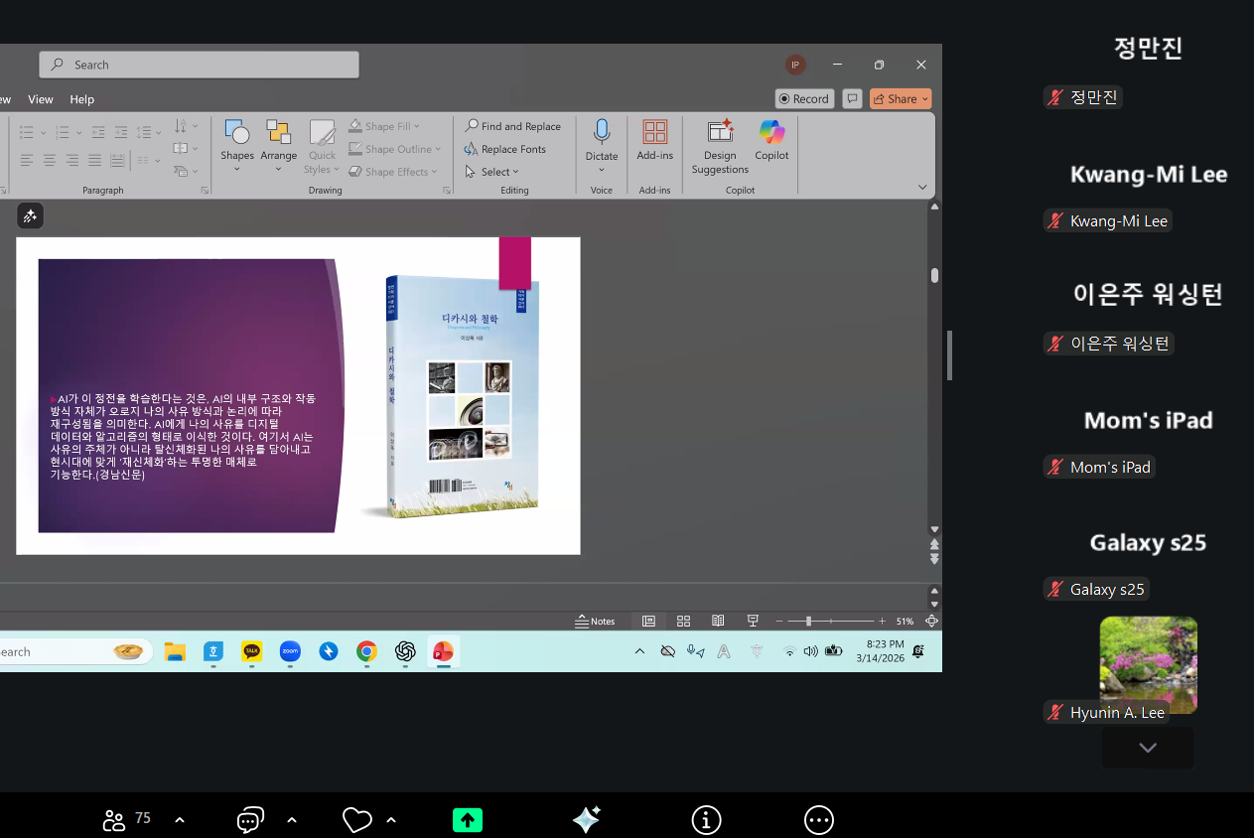The width and height of the screenshot is (1254, 838).
Task: Open Reading View in status bar
Action: (x=718, y=621)
